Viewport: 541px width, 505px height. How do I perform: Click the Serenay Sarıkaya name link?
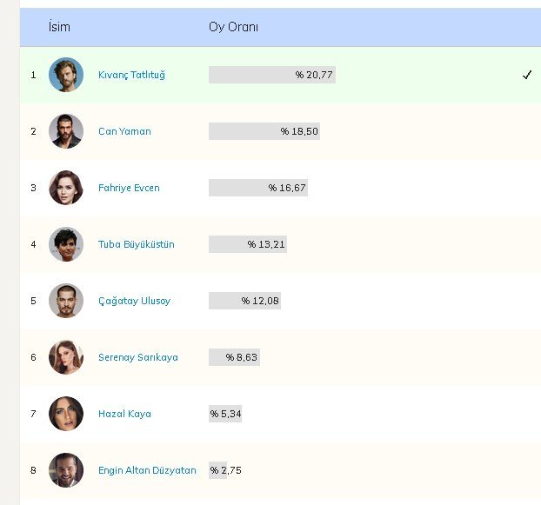click(137, 357)
